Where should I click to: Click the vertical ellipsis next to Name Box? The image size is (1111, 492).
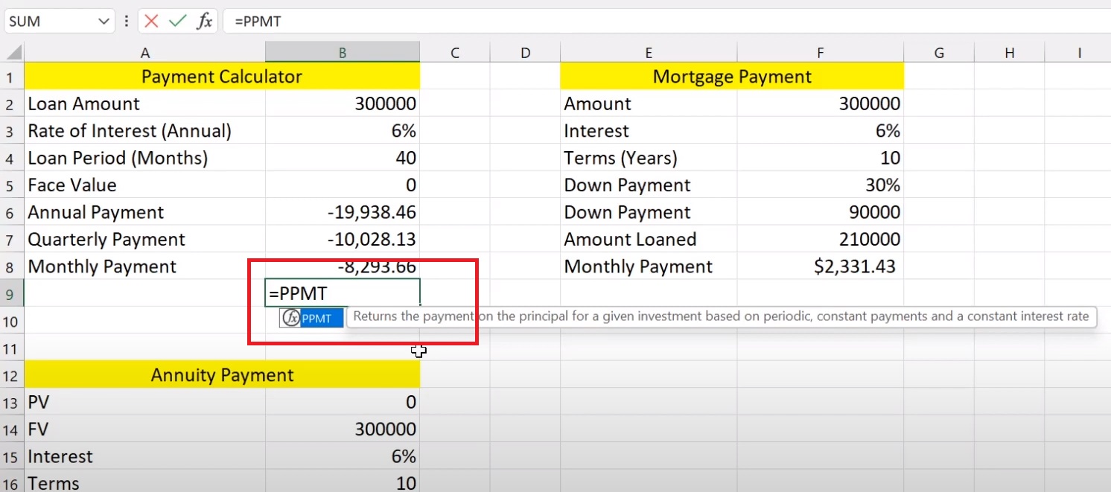127,21
